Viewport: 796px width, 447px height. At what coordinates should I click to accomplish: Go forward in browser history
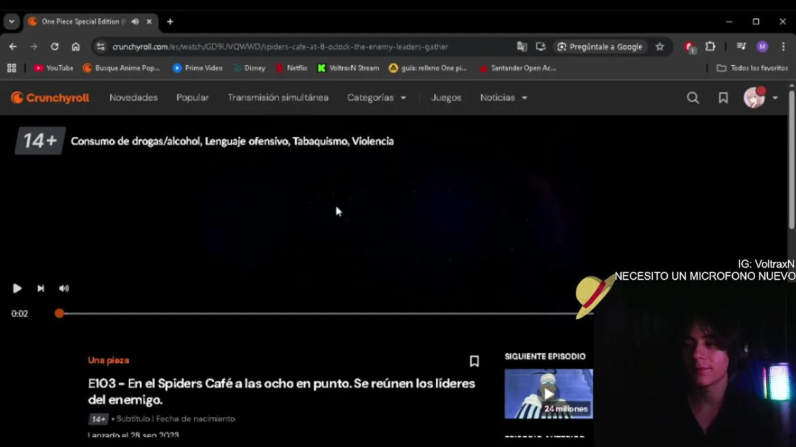click(34, 47)
